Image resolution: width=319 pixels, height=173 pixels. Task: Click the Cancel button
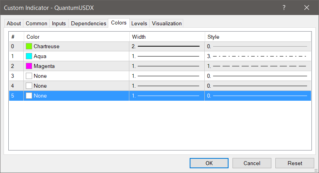252,163
